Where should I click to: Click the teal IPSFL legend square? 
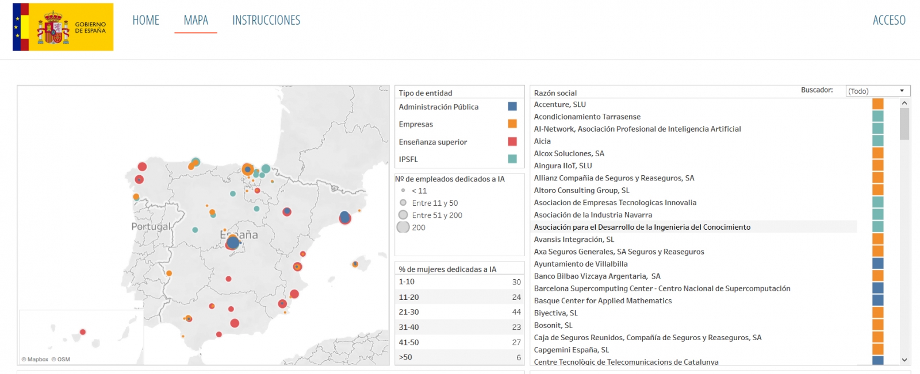coord(512,159)
